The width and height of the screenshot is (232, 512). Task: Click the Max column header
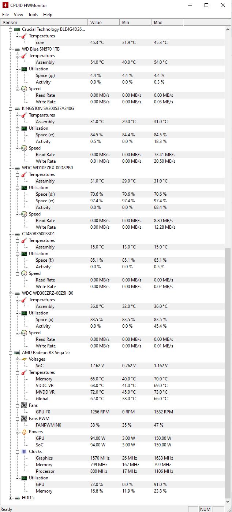(x=167, y=22)
